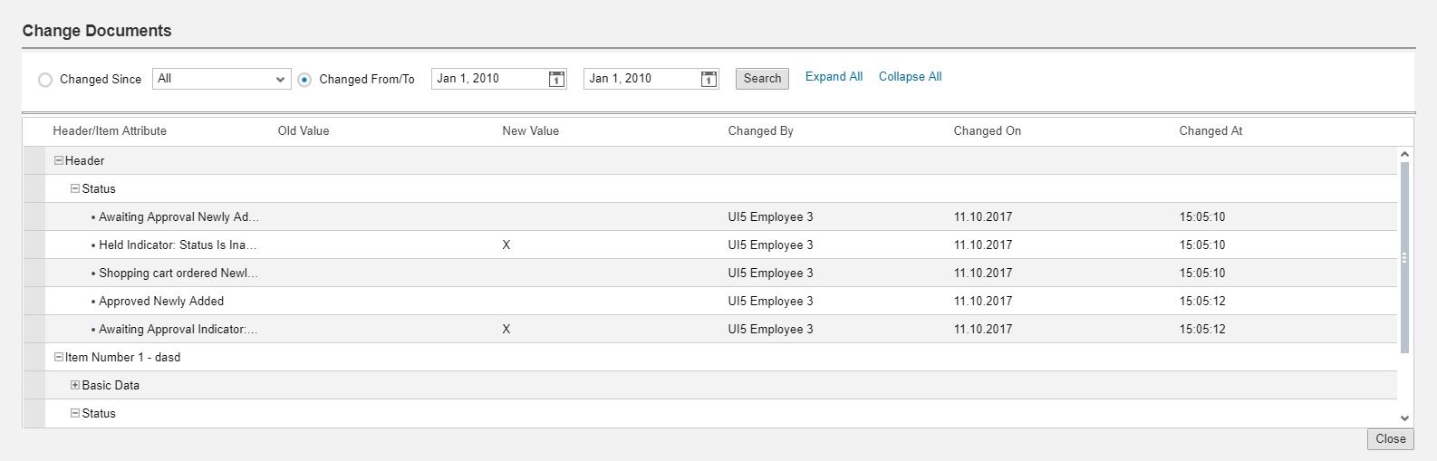1437x461 pixels.
Task: Collapse the Item Number 1 - dasd node
Action: tap(59, 357)
